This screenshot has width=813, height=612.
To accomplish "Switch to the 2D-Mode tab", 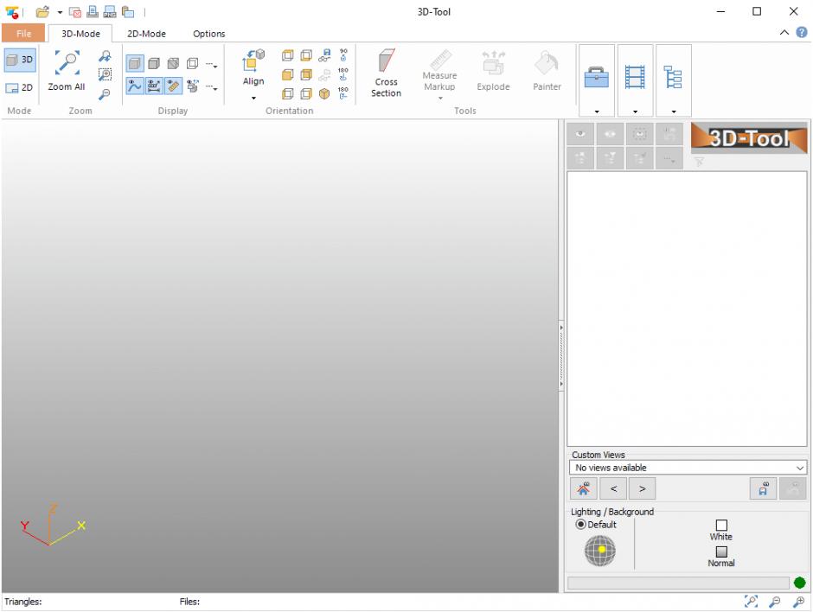I will [147, 34].
